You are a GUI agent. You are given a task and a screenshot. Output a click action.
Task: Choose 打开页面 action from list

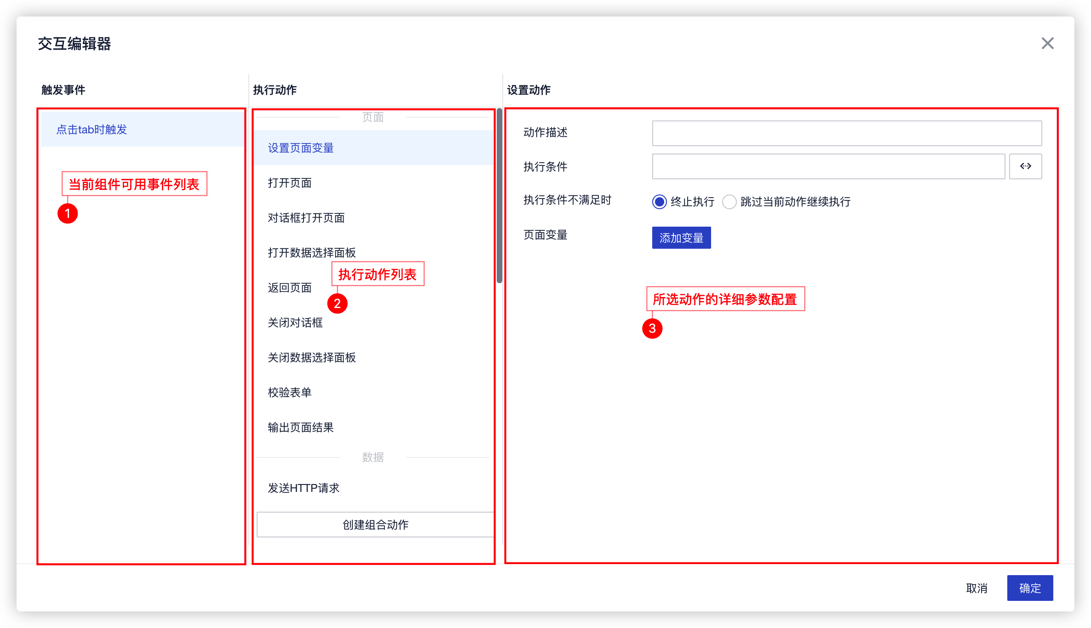click(290, 183)
